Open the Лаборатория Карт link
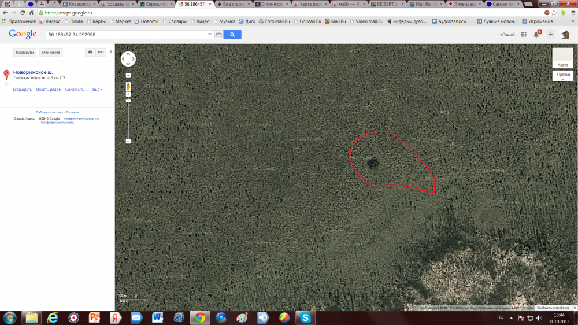578x325 pixels. pyautogui.click(x=50, y=112)
